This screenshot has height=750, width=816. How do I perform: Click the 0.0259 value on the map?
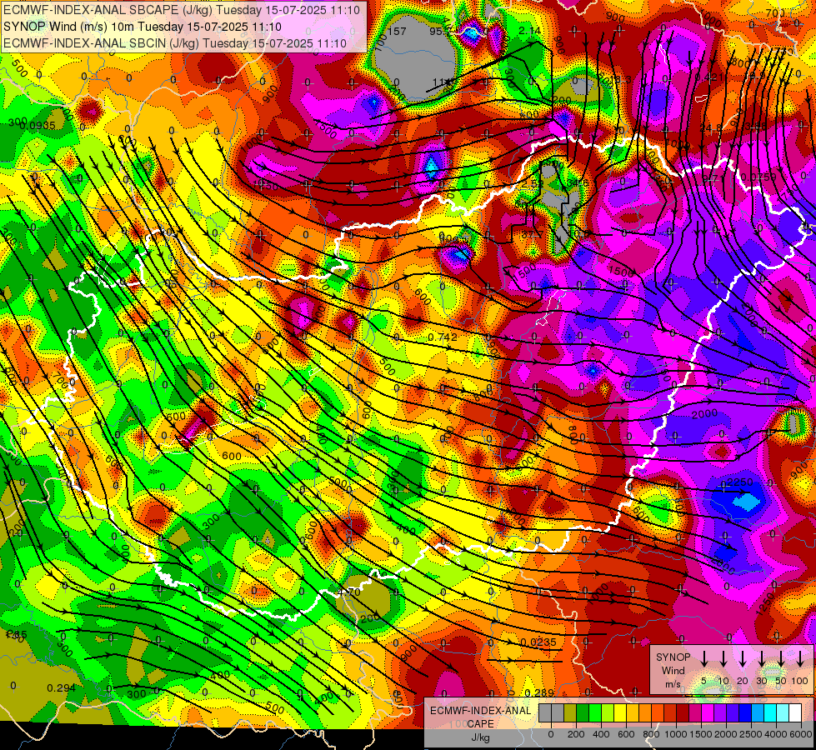coord(758,177)
